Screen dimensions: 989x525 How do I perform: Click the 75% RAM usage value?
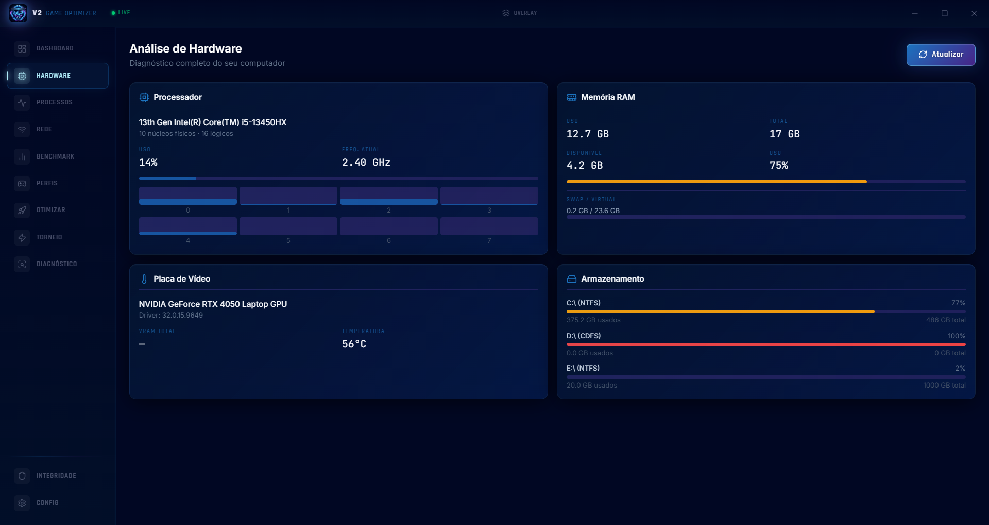click(779, 166)
